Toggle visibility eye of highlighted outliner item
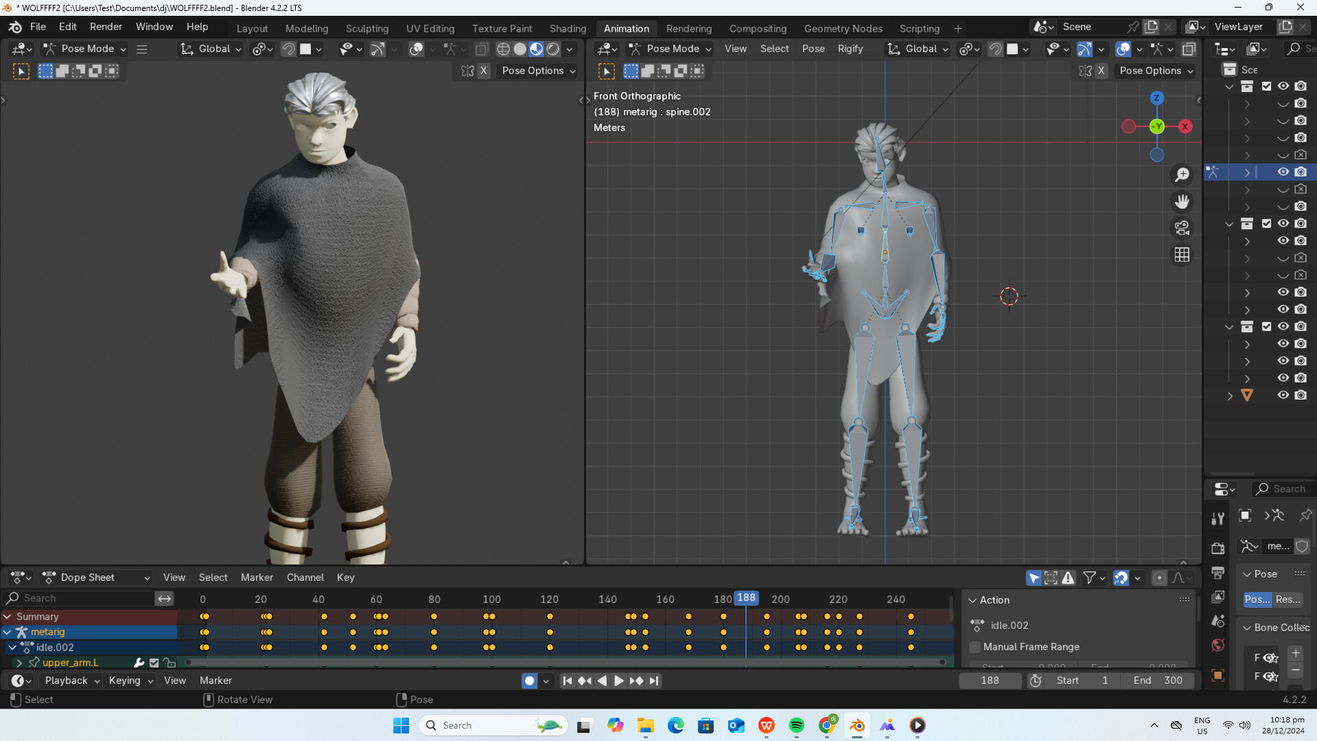 tap(1283, 172)
